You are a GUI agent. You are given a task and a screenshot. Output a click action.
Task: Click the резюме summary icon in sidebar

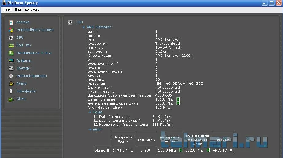pos(11,22)
